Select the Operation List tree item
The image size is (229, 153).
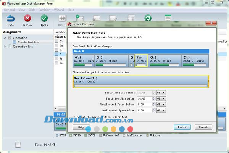tap(23, 47)
